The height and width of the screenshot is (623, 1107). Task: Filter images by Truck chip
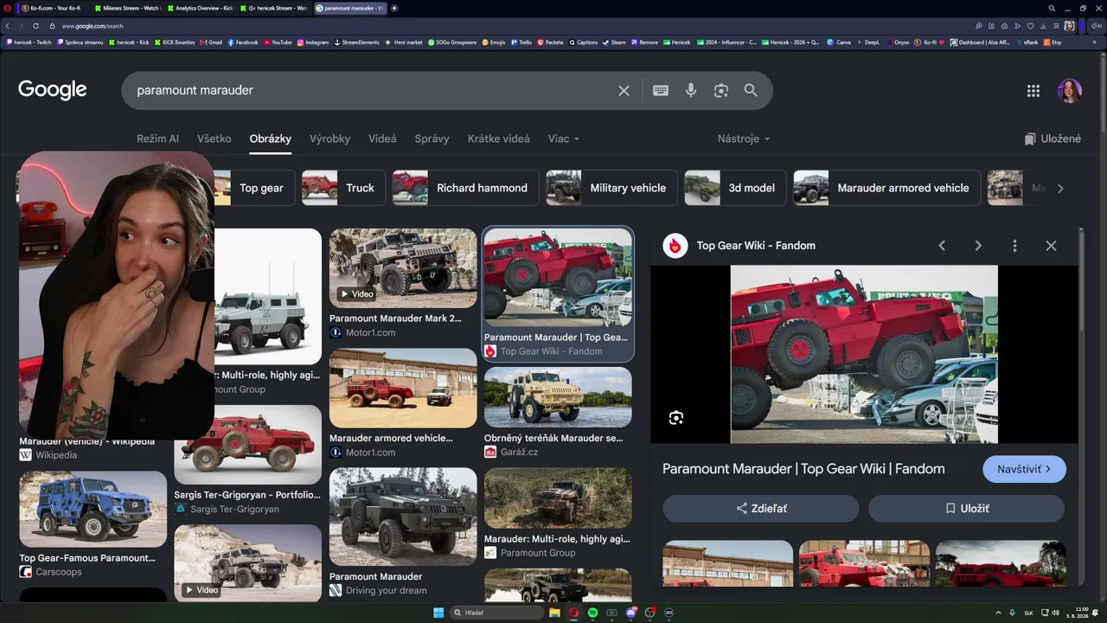coord(342,188)
